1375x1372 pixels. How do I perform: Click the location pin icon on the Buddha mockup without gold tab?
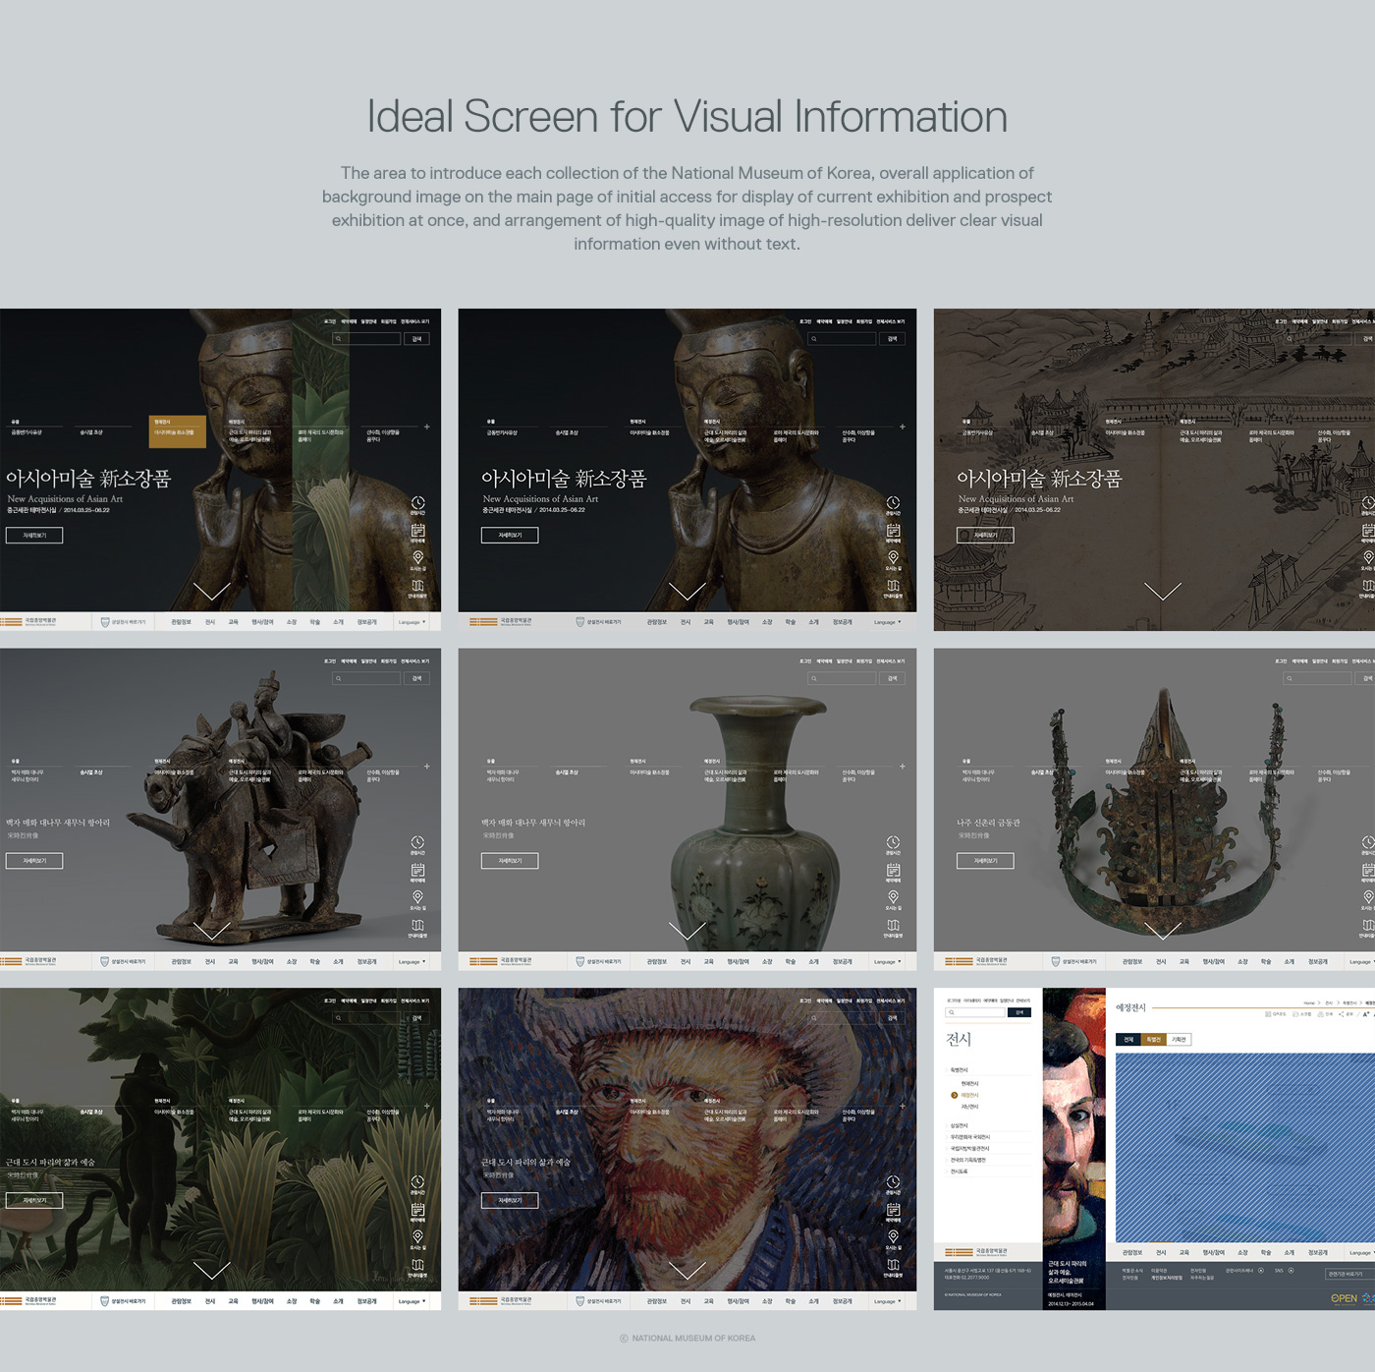pyautogui.click(x=893, y=557)
